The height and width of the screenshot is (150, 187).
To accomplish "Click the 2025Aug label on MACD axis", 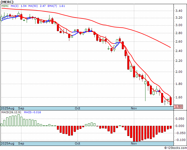I will pos(7,143).
